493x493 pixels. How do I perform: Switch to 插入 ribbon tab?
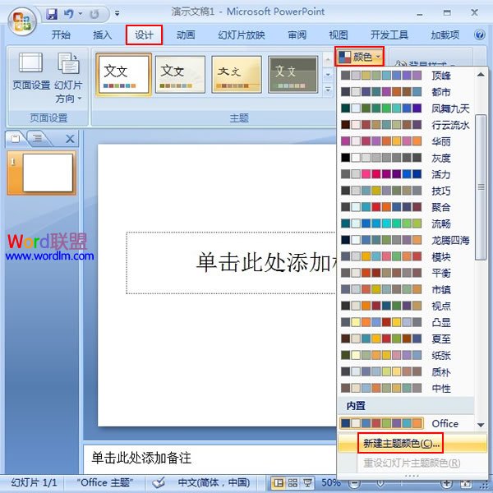tap(102, 35)
